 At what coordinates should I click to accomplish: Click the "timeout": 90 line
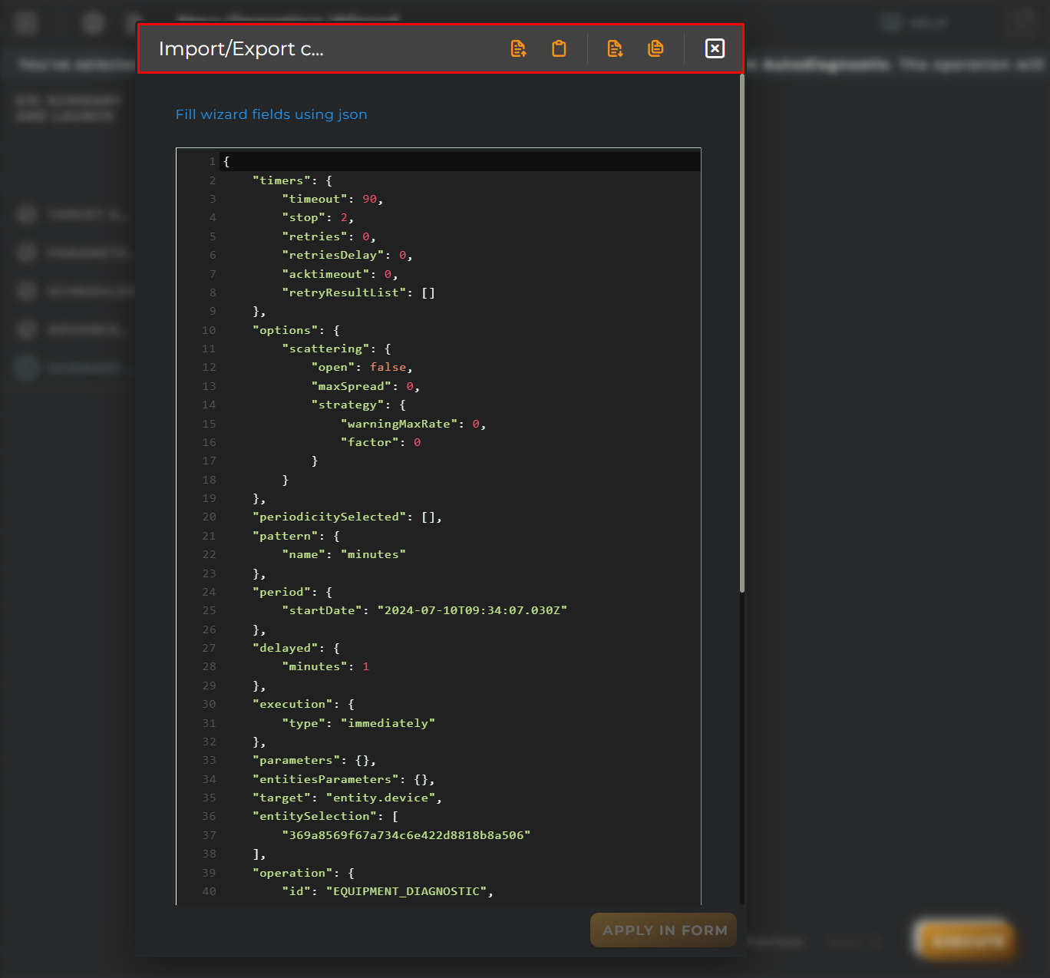(x=332, y=199)
